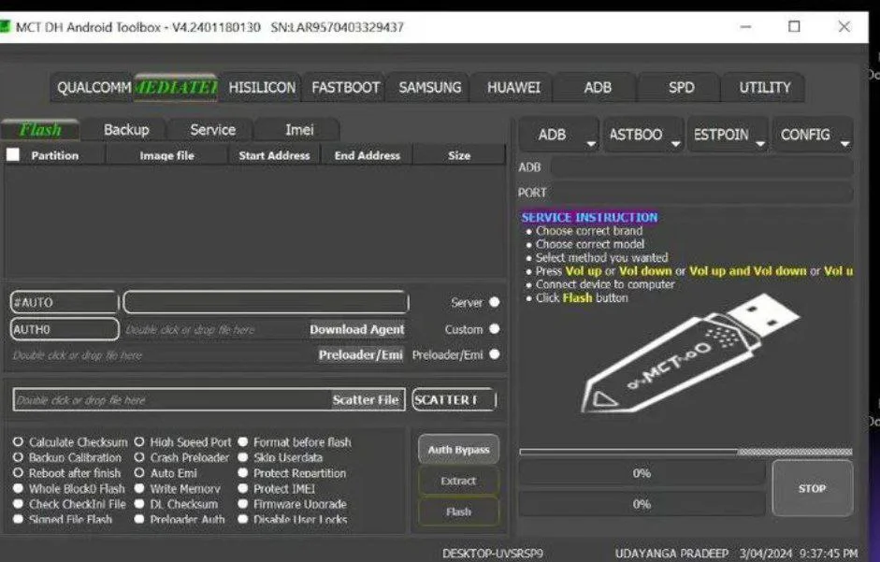Click the thin progress bar above 0%
Image resolution: width=880 pixels, height=562 pixels.
tap(685, 452)
